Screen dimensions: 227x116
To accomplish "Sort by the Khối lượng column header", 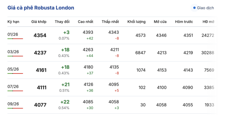I will click(136, 22).
